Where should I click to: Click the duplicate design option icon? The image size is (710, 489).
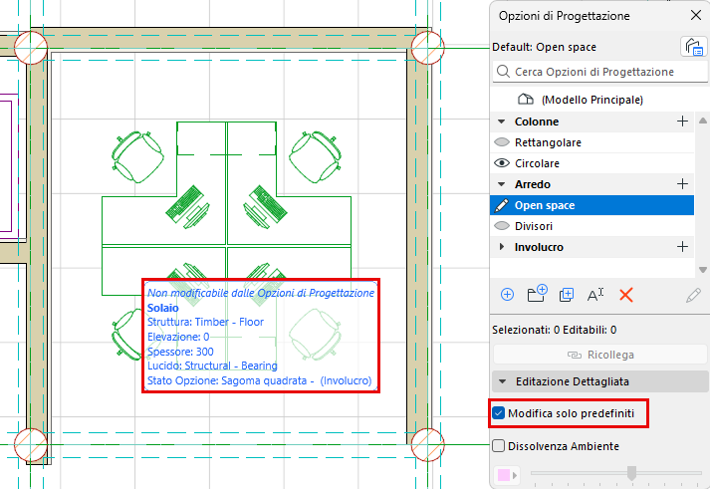coord(567,295)
